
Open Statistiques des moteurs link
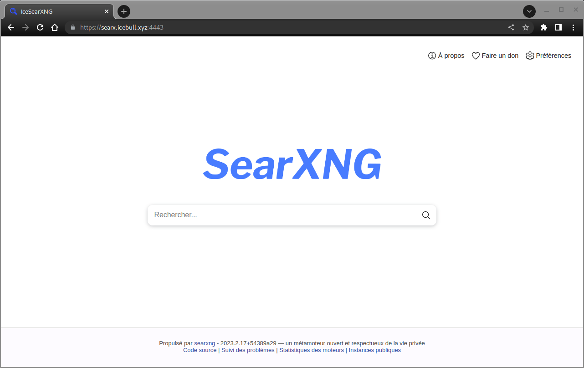pyautogui.click(x=311, y=350)
